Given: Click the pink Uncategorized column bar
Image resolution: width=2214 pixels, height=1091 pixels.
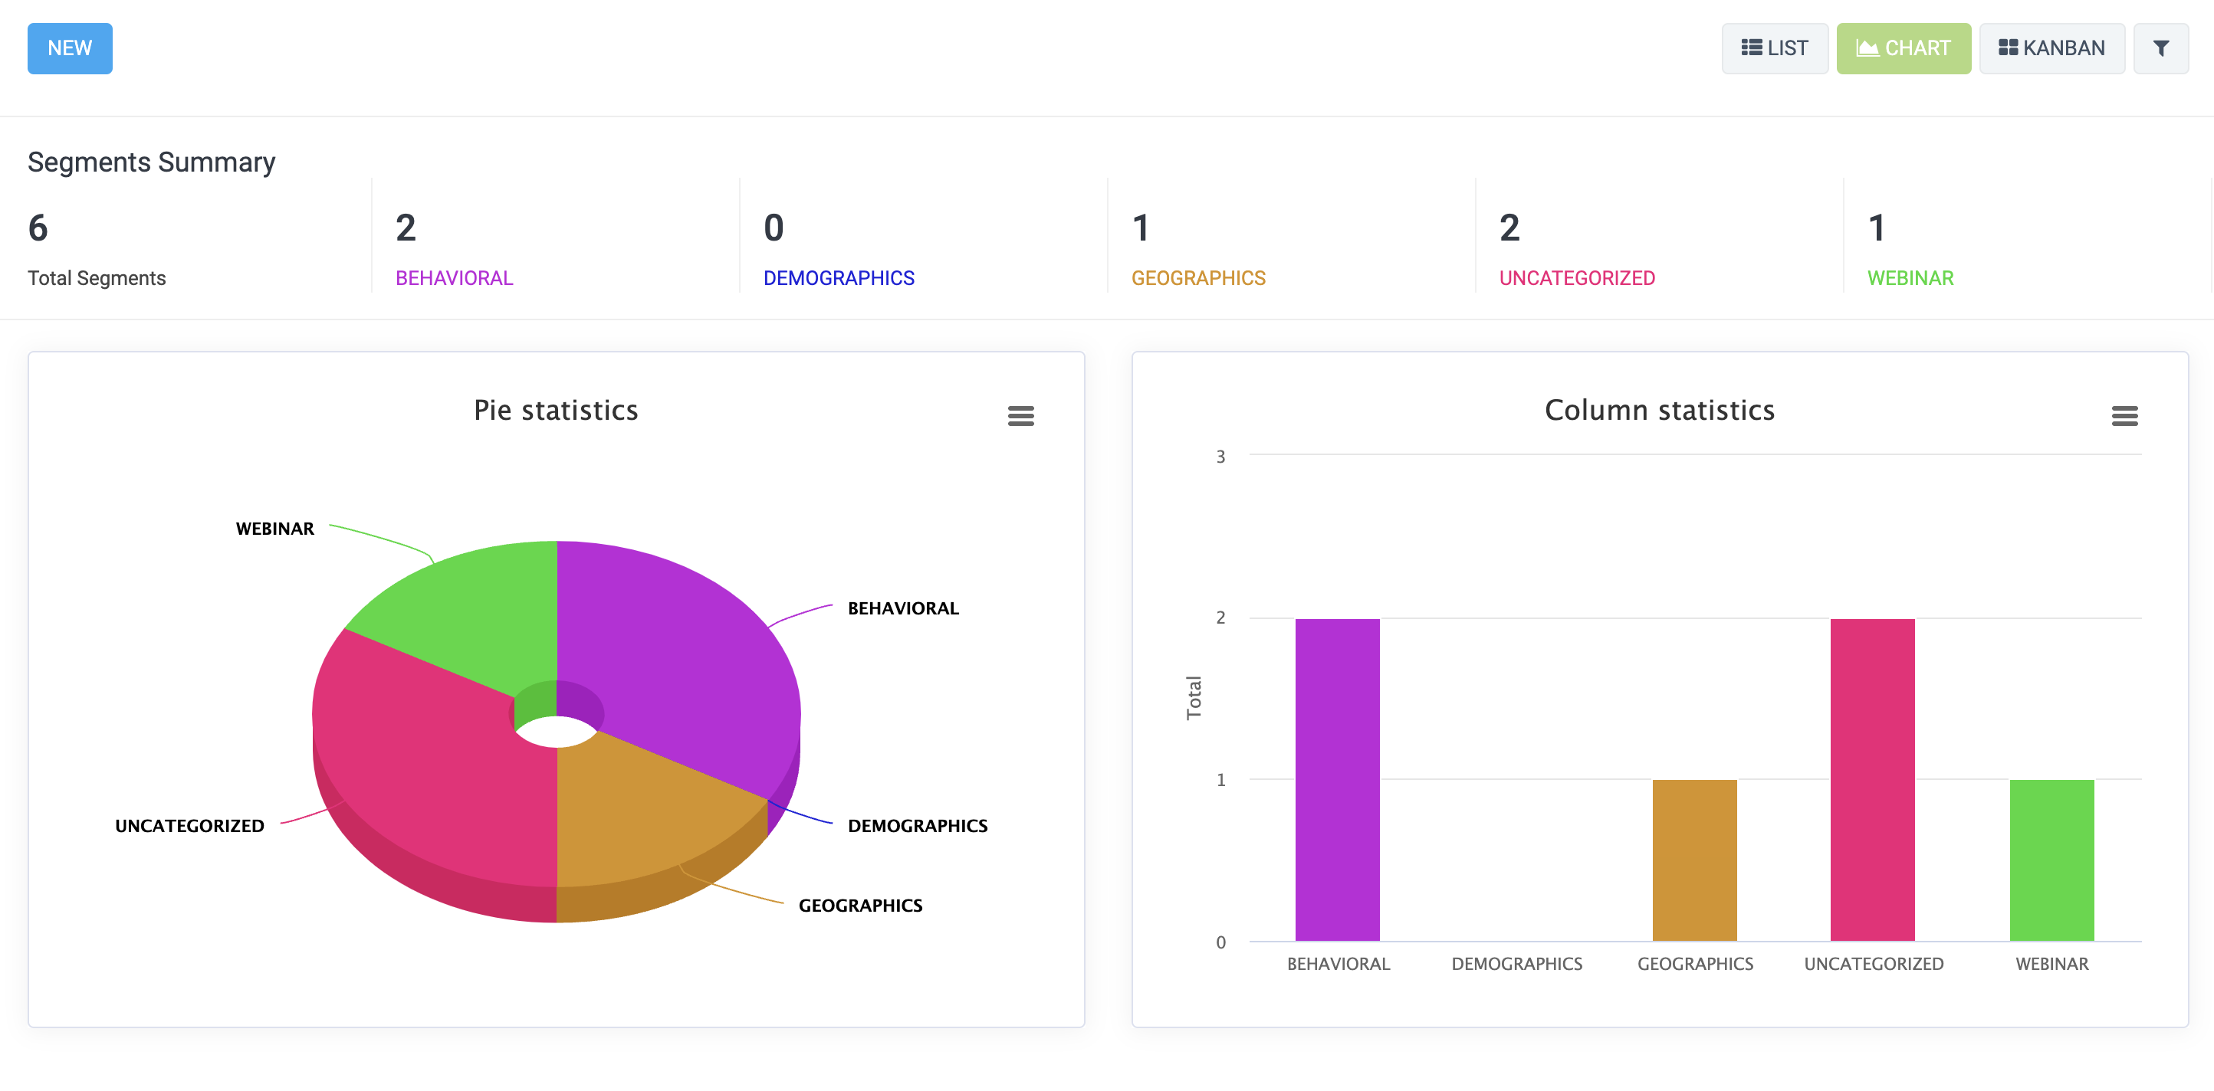Looking at the screenshot, I should (1872, 778).
